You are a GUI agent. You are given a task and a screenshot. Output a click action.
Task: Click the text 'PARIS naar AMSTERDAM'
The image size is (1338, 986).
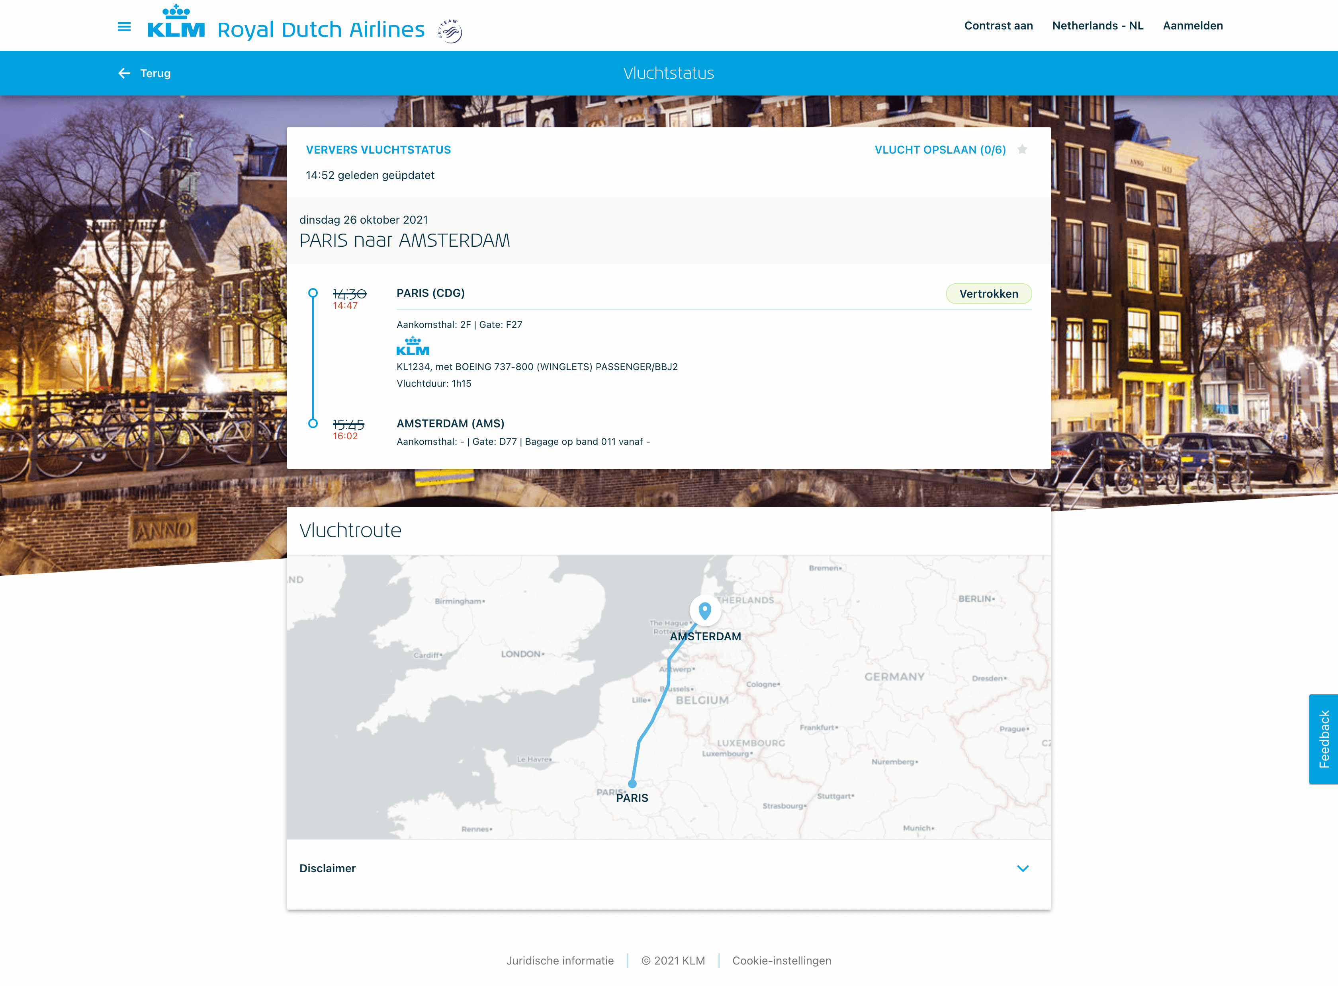[x=405, y=240]
